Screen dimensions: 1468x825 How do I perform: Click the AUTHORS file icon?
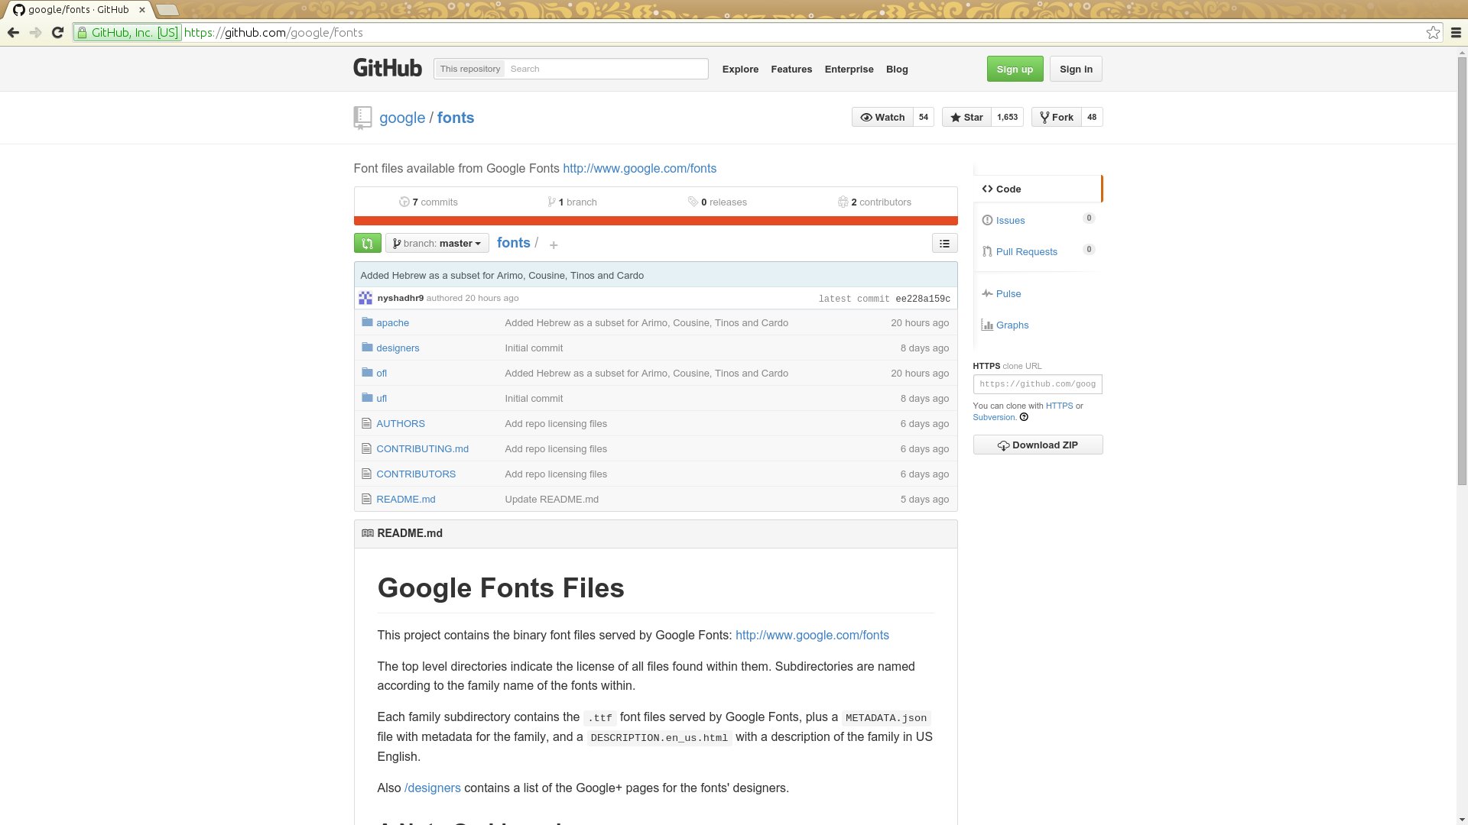[367, 423]
